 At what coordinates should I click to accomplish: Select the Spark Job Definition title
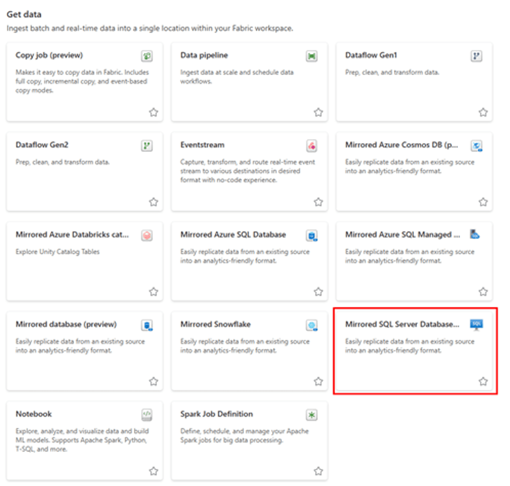217,414
